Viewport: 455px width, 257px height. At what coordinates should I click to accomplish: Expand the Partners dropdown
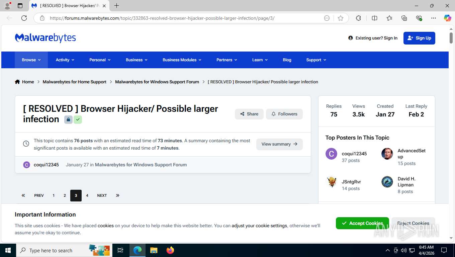tap(227, 60)
